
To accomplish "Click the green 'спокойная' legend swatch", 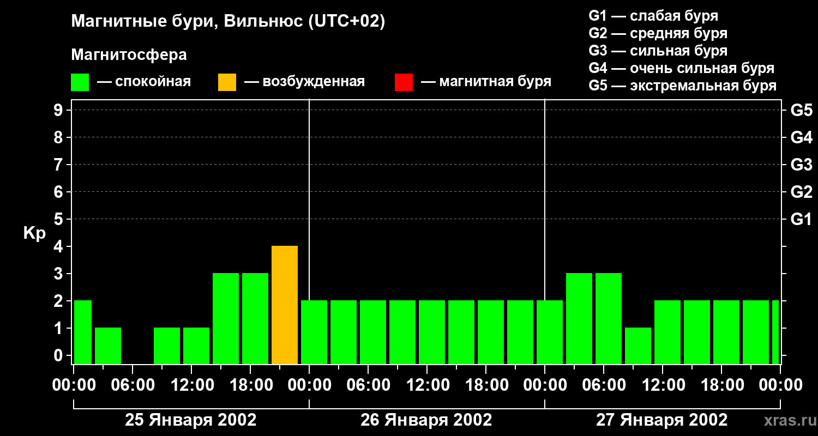I will coord(80,82).
